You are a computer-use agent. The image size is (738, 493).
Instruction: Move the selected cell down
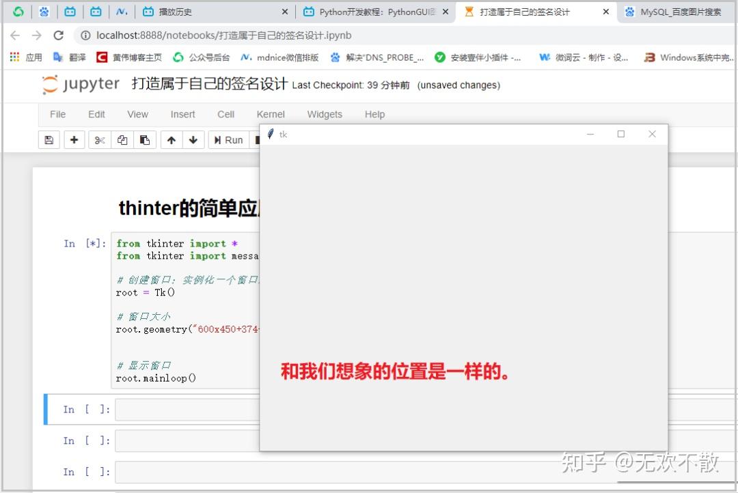193,139
